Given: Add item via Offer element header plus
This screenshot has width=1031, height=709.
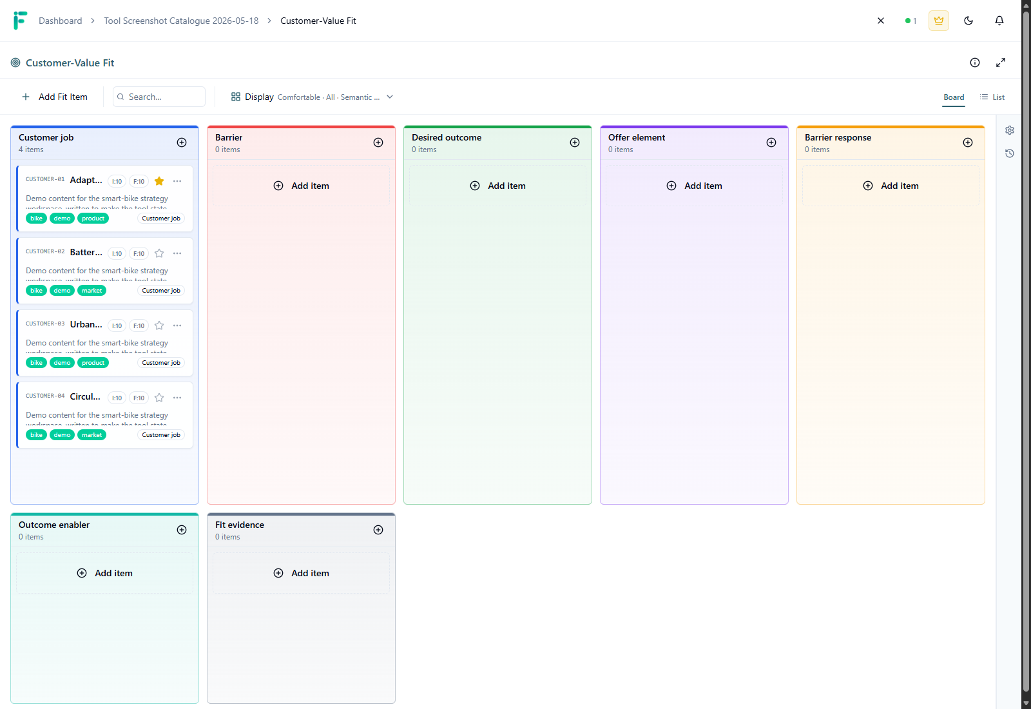Looking at the screenshot, I should pos(771,142).
